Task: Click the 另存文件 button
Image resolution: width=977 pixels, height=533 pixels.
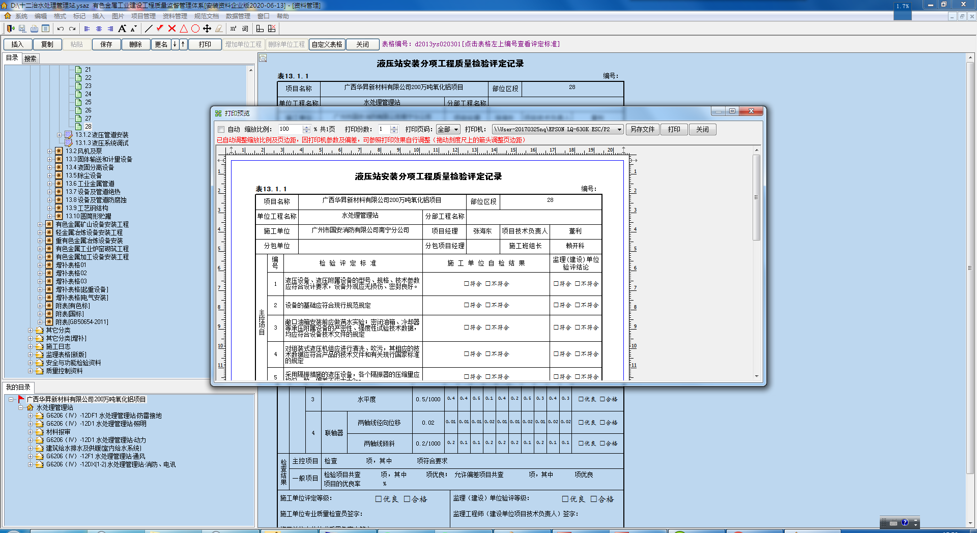Action: point(642,130)
